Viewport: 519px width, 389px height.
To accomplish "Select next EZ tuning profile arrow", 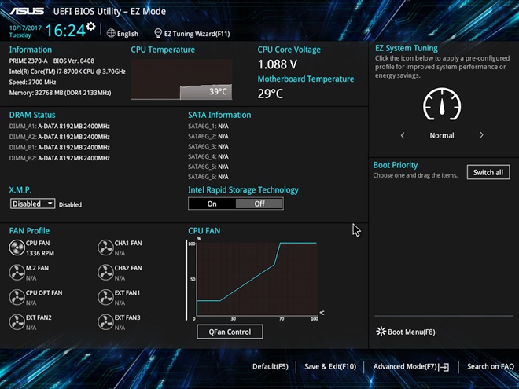I will (x=481, y=135).
